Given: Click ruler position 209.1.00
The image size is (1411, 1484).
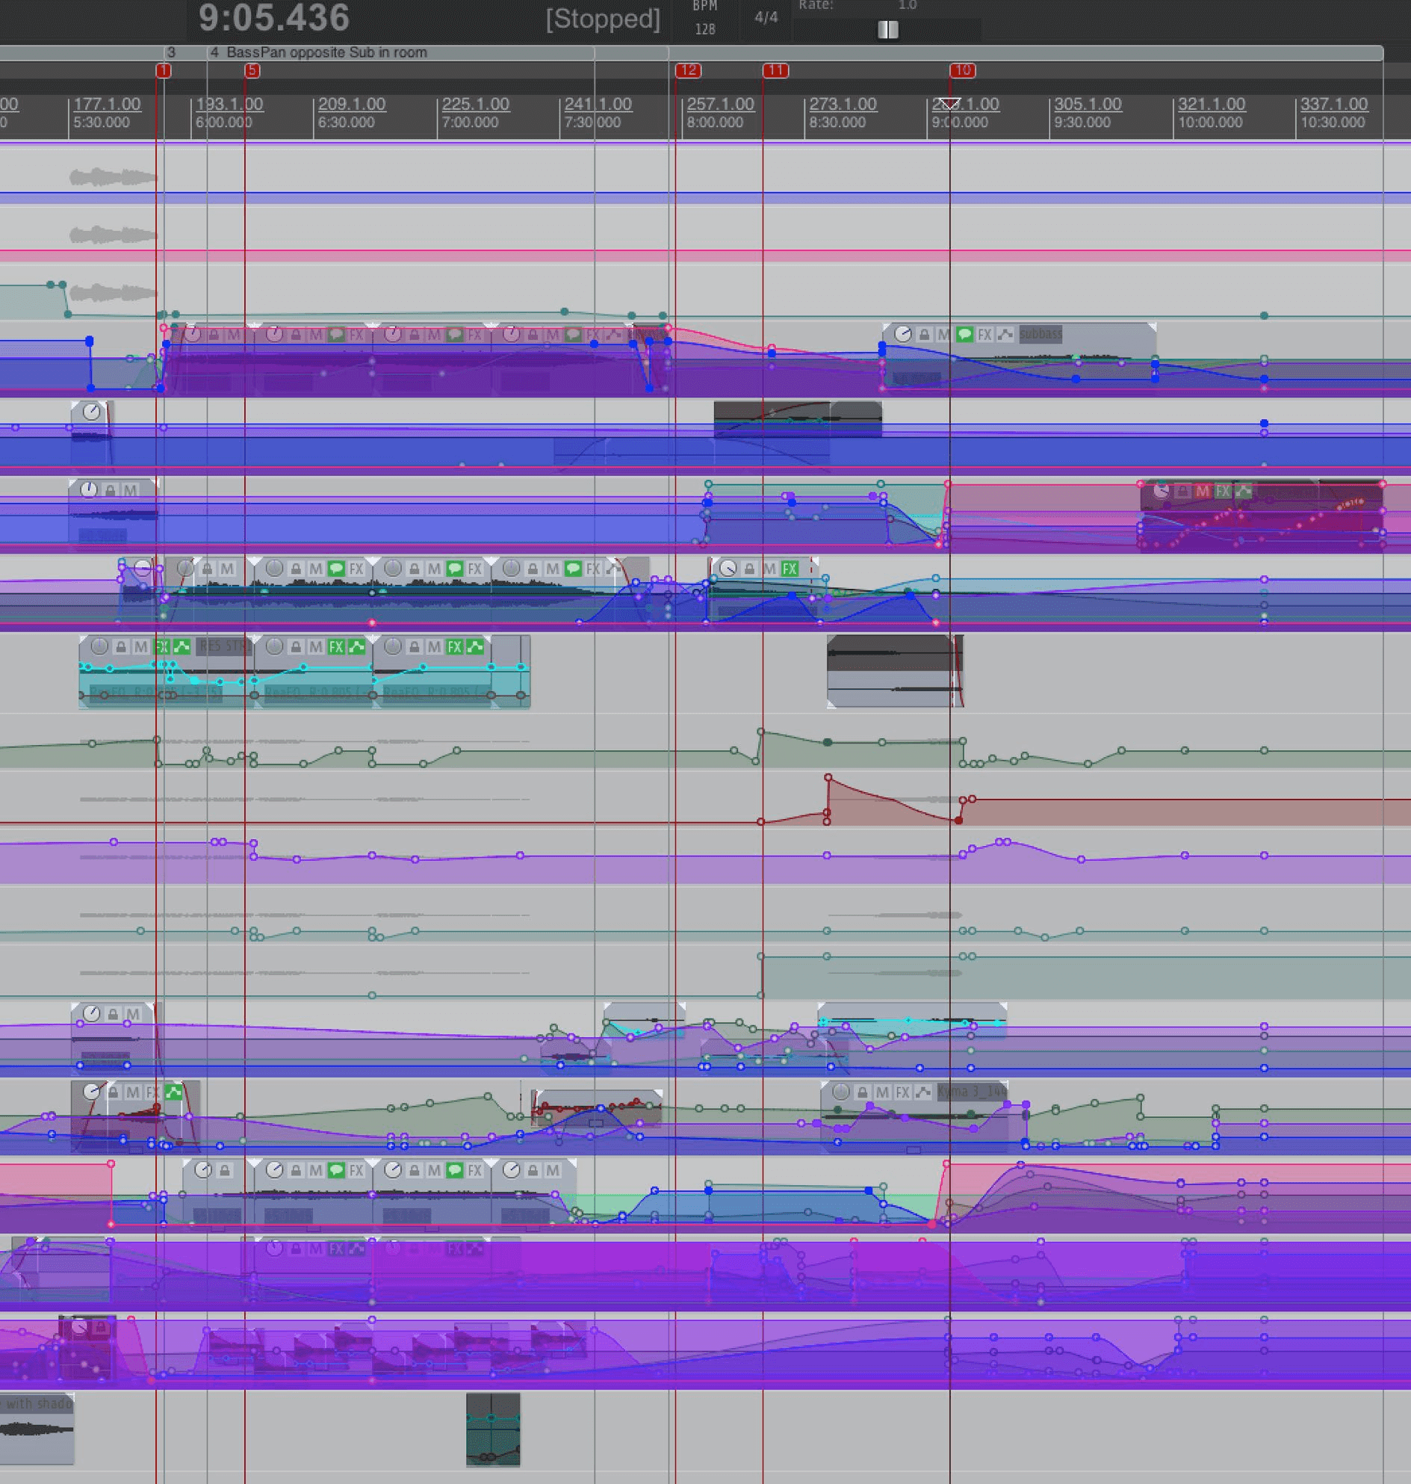Looking at the screenshot, I should click(352, 104).
